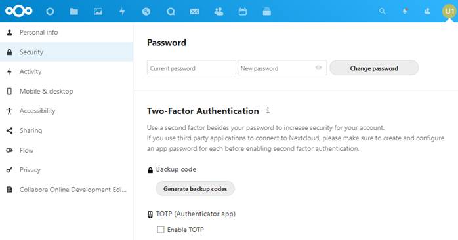
Task: Open the Photos app icon
Action: pyautogui.click(x=98, y=11)
